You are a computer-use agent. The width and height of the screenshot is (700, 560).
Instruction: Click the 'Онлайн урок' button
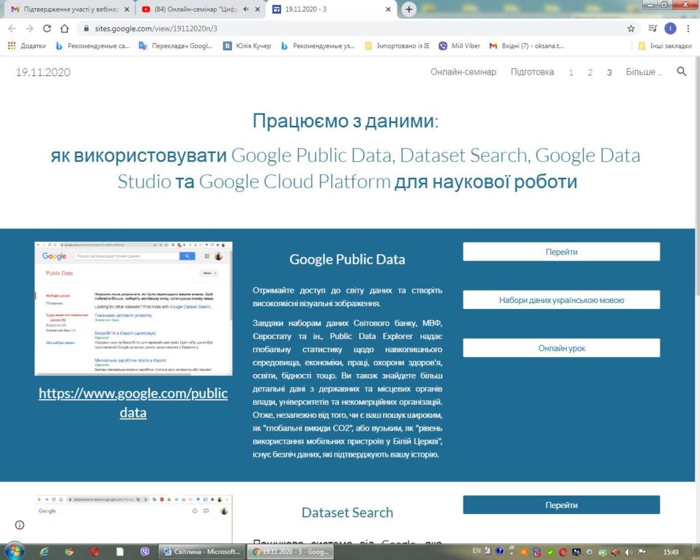click(561, 348)
